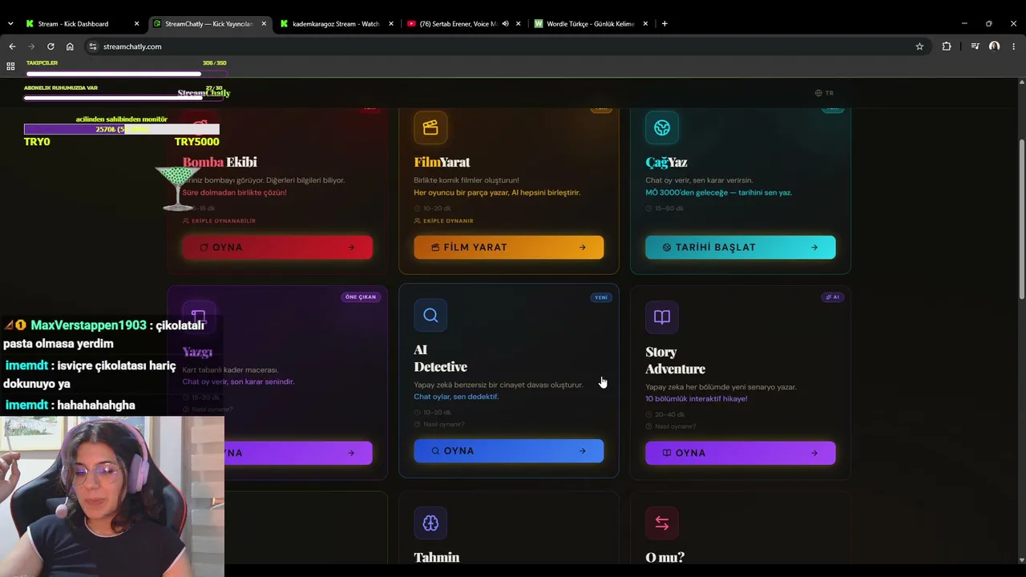
Task: Click the FilmYarat clapperboard icon
Action: [430, 127]
